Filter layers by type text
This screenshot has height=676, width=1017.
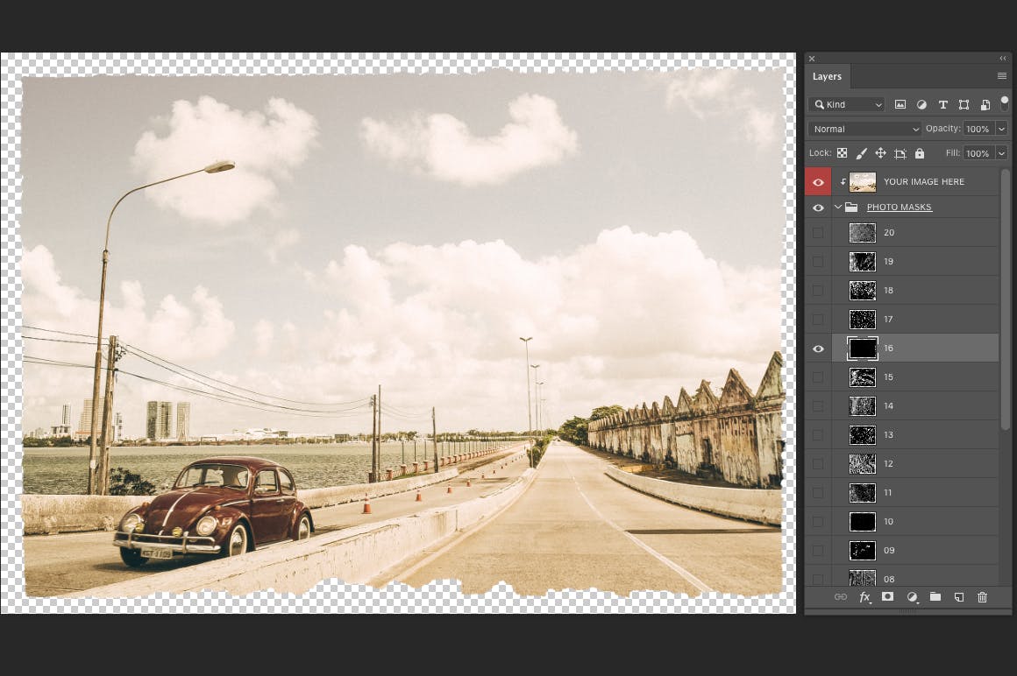[x=942, y=104]
